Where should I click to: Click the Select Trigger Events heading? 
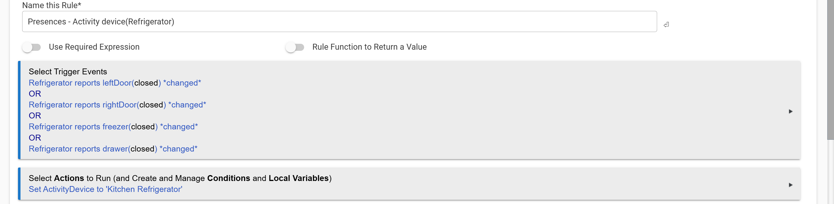pyautogui.click(x=68, y=72)
